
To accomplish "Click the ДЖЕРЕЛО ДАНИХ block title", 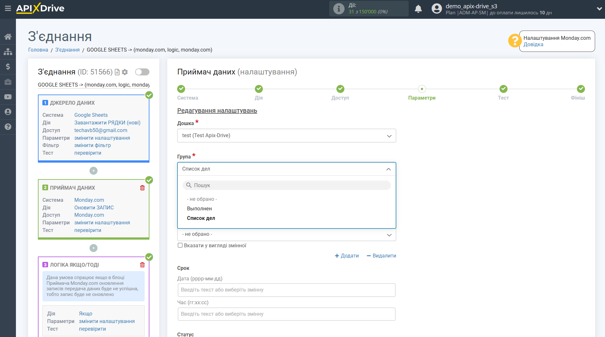I will (72, 103).
